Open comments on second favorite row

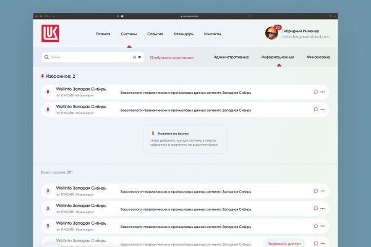(x=315, y=109)
